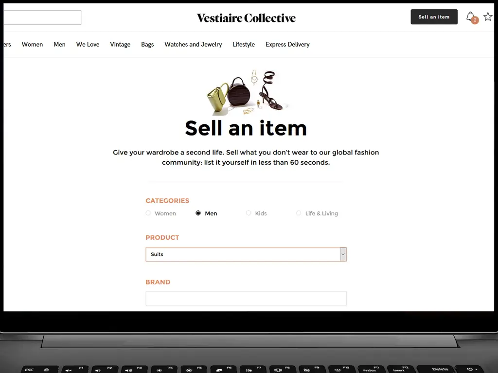Open the favorites star icon
The image size is (498, 373).
click(488, 17)
